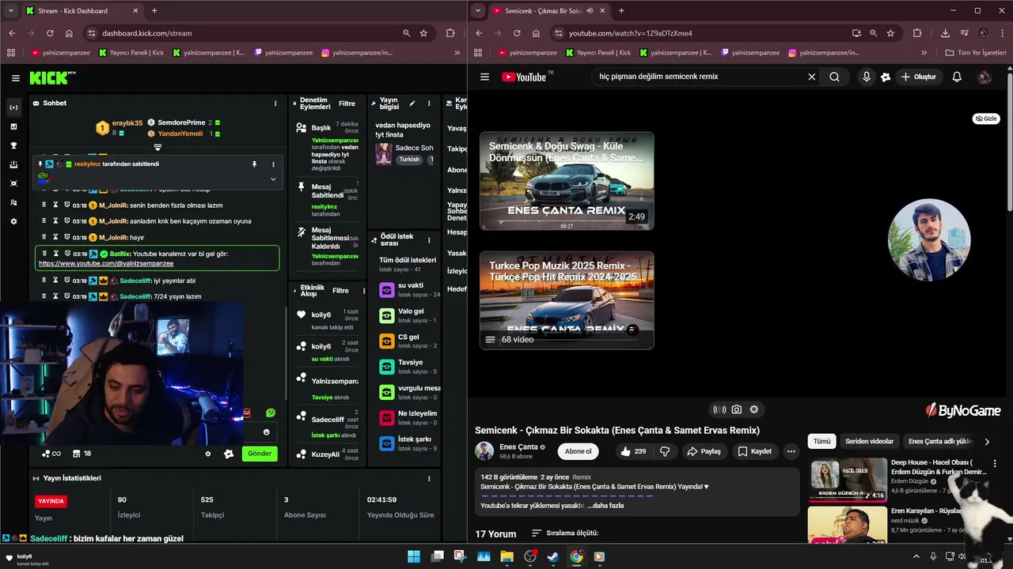Open the YouTube guide hamburger menu
This screenshot has height=569, width=1013.
[x=484, y=77]
